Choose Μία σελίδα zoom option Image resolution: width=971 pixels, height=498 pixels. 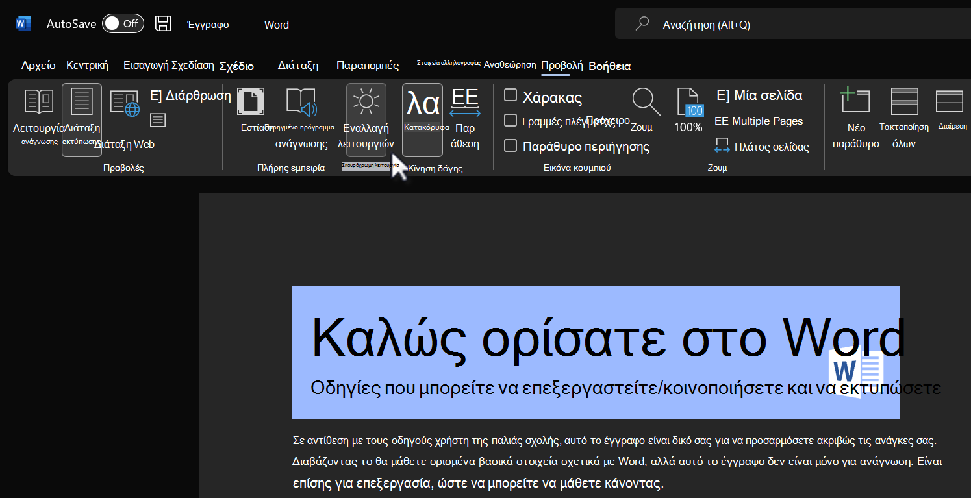(x=759, y=96)
